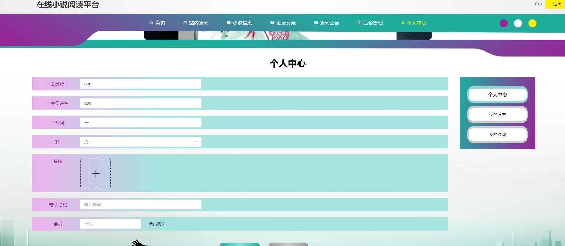Image resolution: width=565 pixels, height=246 pixels.
Task: Select 个人中心 in top navigation
Action: tap(414, 23)
